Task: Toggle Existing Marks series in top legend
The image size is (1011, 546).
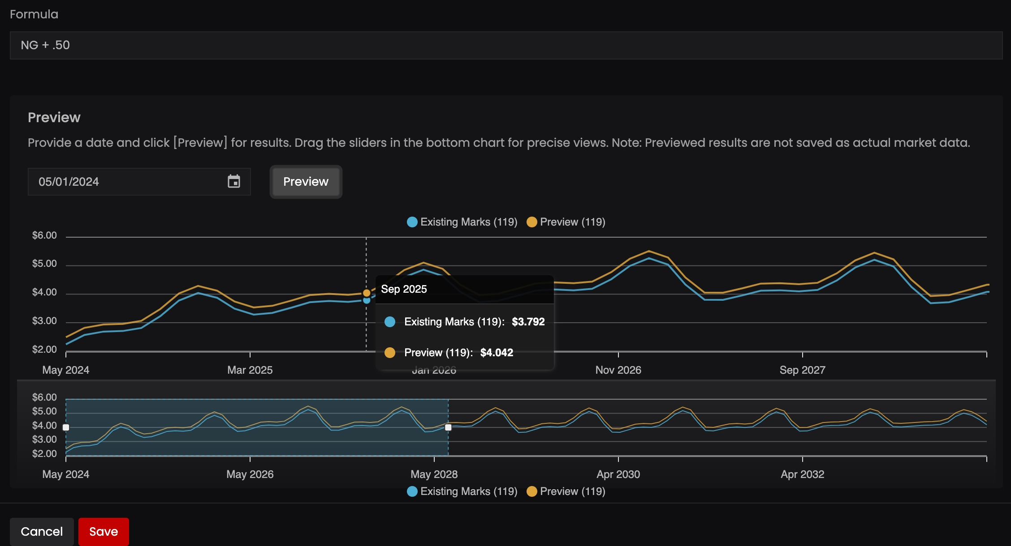Action: 468,222
